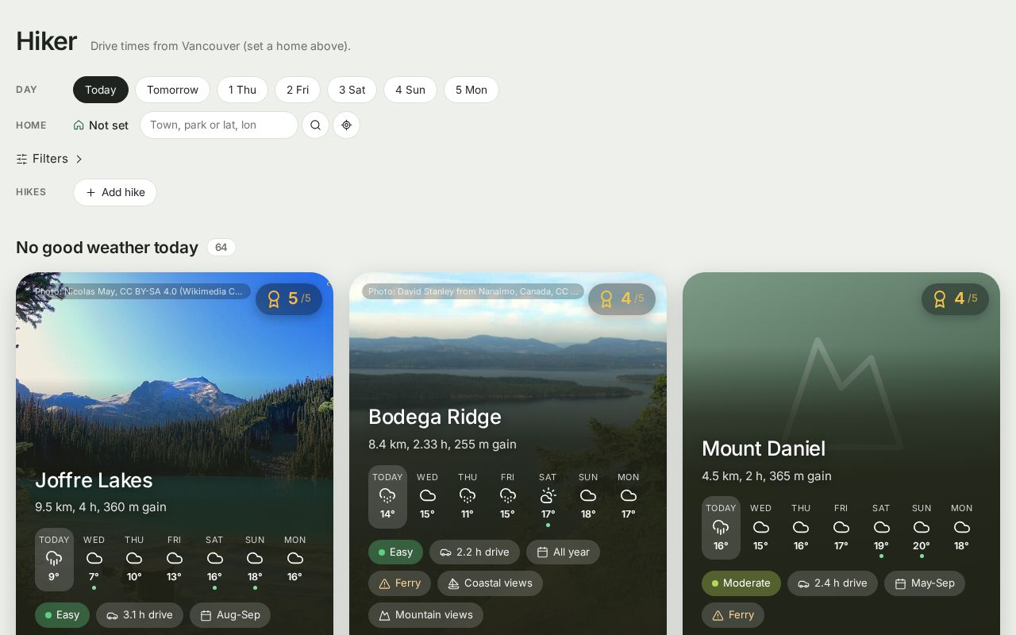Click Bodega Ridge Coastal views chip

[x=490, y=583]
